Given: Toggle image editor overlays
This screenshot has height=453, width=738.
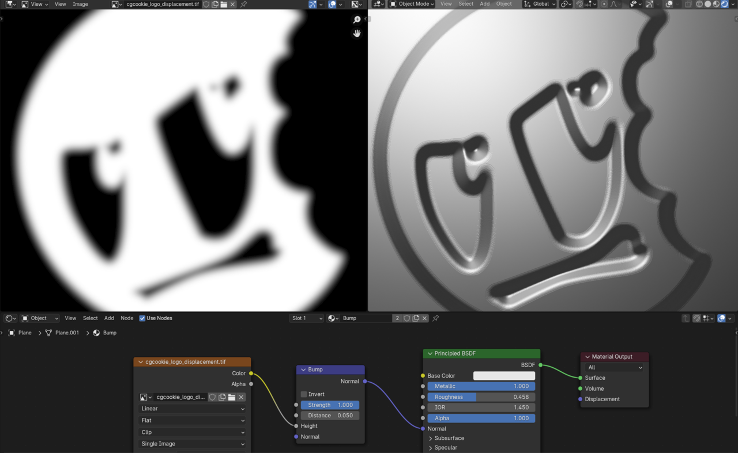Looking at the screenshot, I should click(332, 4).
